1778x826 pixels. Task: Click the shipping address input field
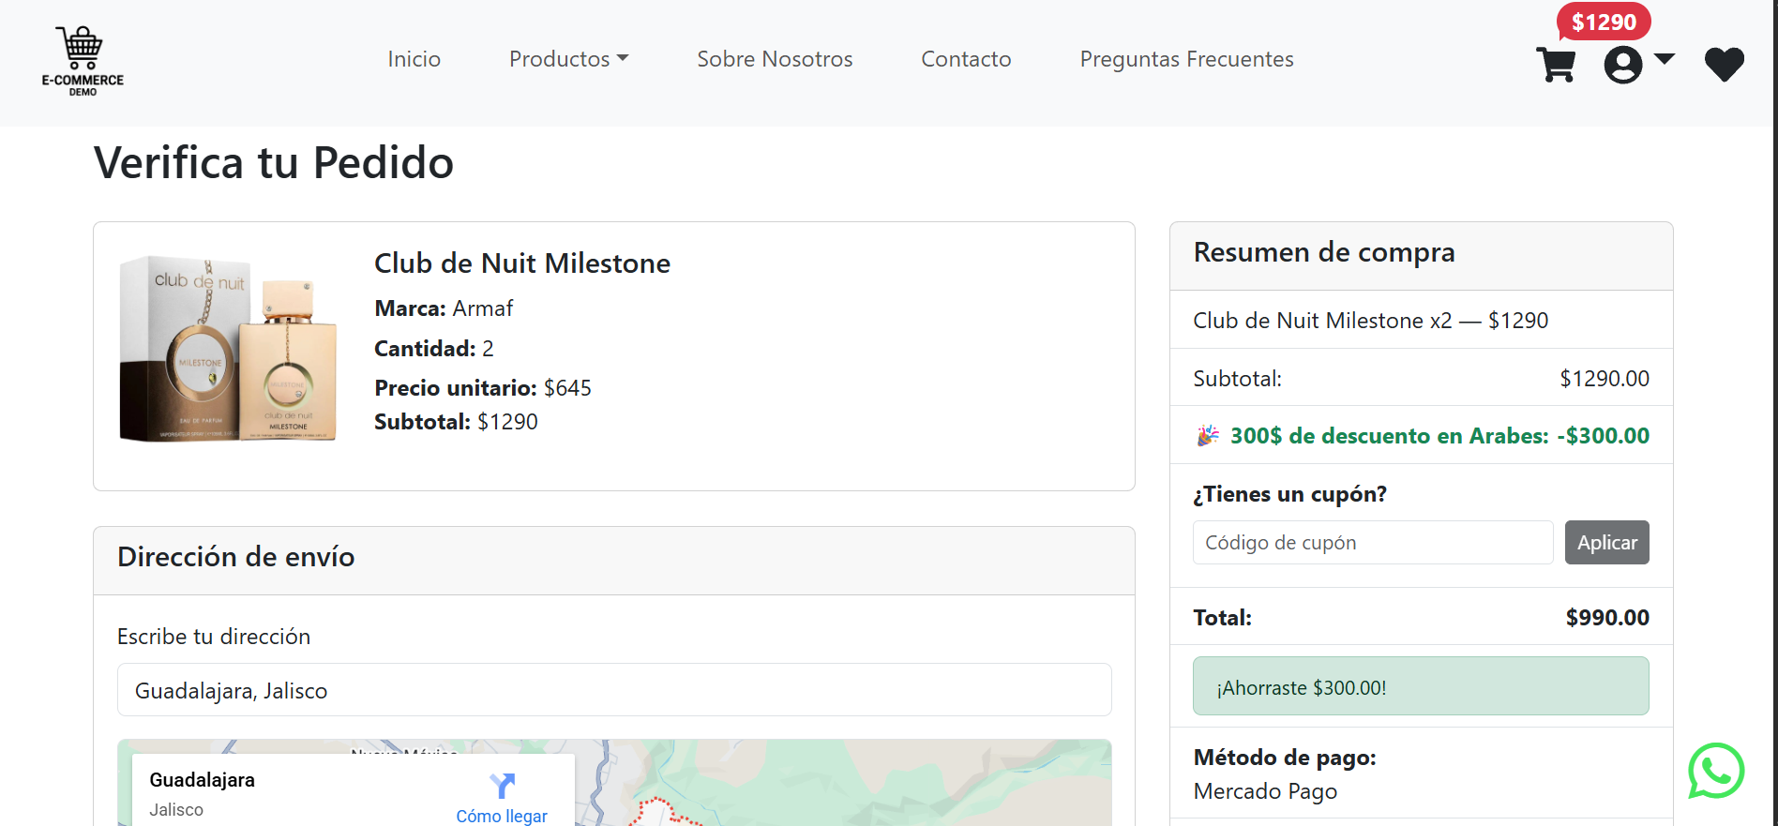(x=614, y=690)
